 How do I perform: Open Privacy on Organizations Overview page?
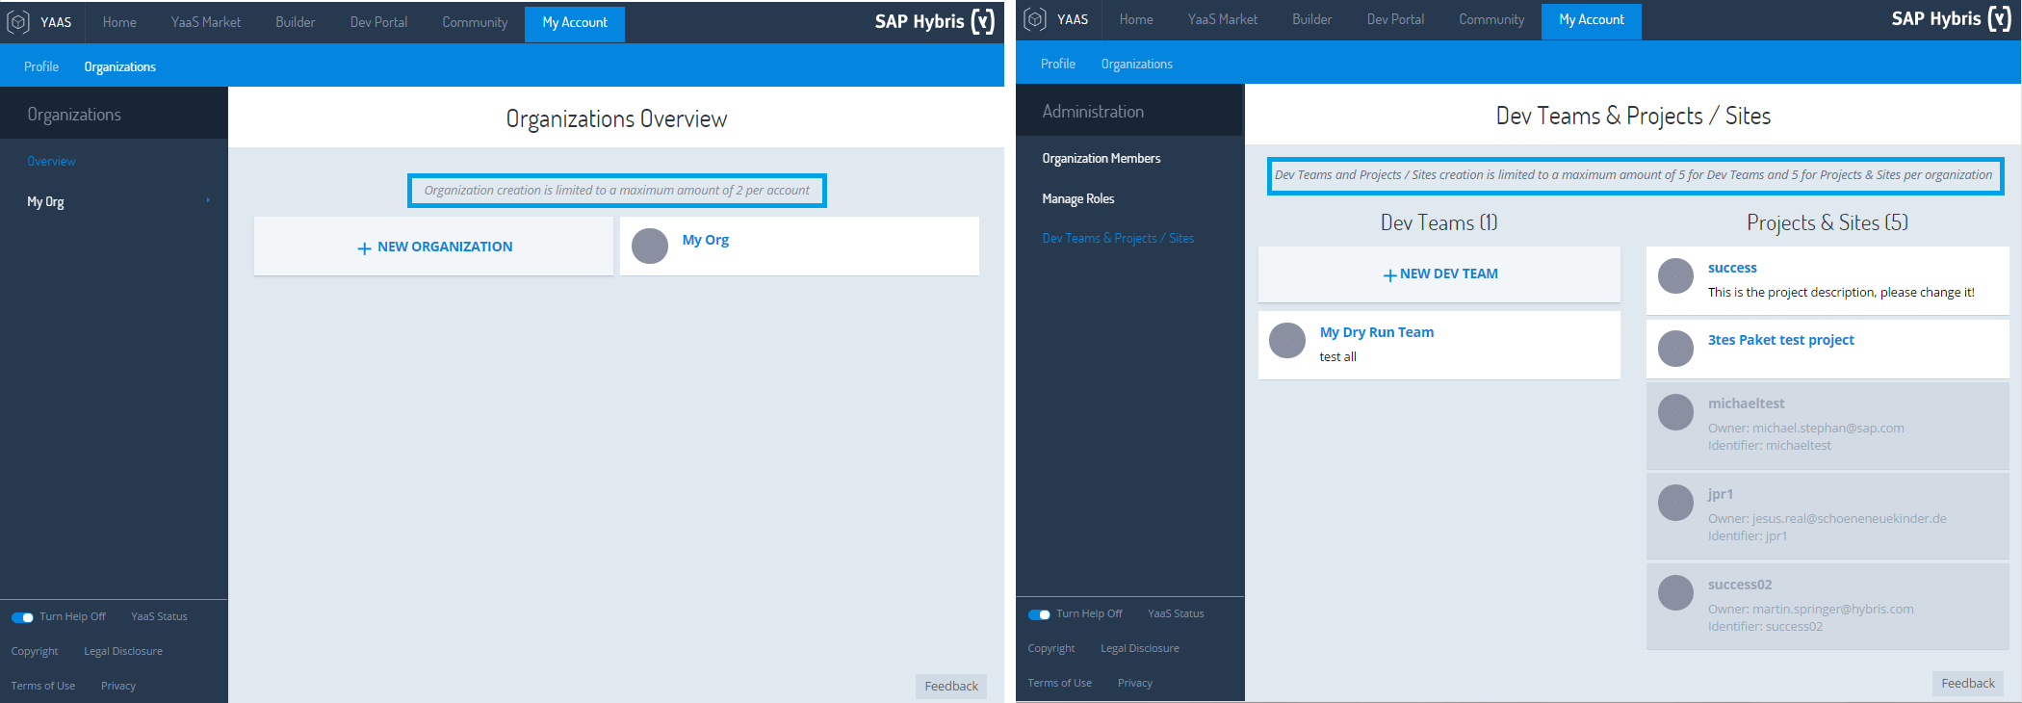[x=118, y=686]
